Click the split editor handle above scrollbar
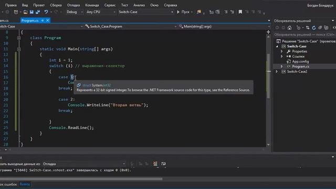The width and height of the screenshot is (336, 189). [268, 32]
